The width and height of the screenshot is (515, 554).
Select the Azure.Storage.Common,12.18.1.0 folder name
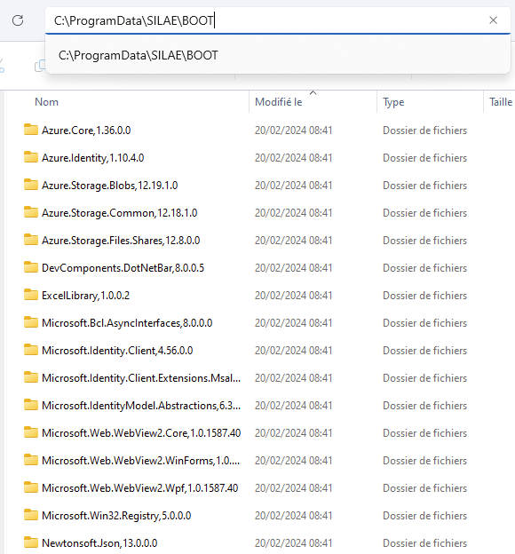coord(120,213)
